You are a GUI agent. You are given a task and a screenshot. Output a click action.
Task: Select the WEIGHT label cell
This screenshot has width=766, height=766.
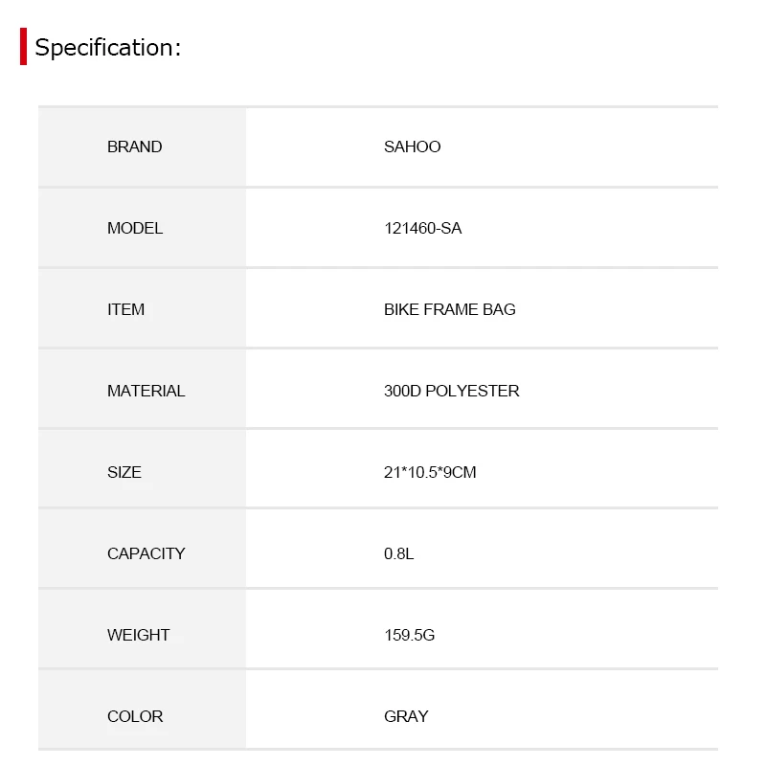tap(142, 635)
